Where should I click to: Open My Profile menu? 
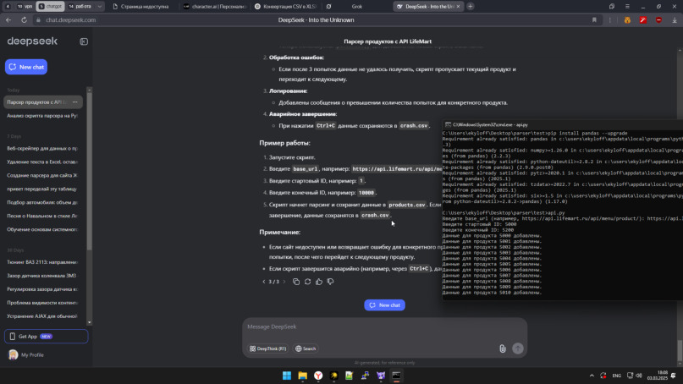click(26, 355)
